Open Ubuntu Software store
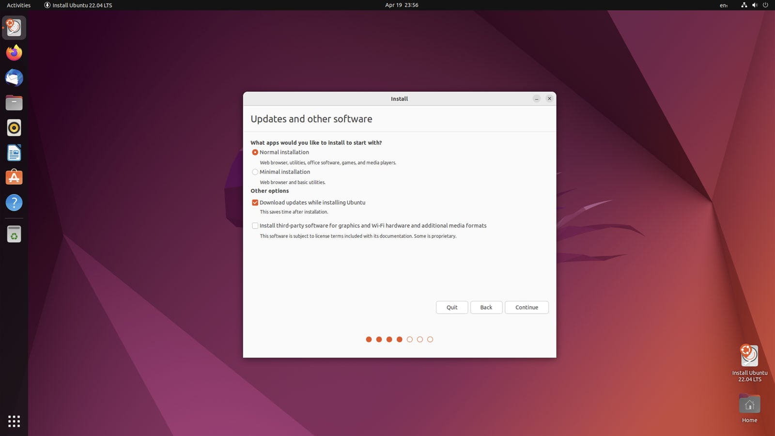 pos(14,177)
